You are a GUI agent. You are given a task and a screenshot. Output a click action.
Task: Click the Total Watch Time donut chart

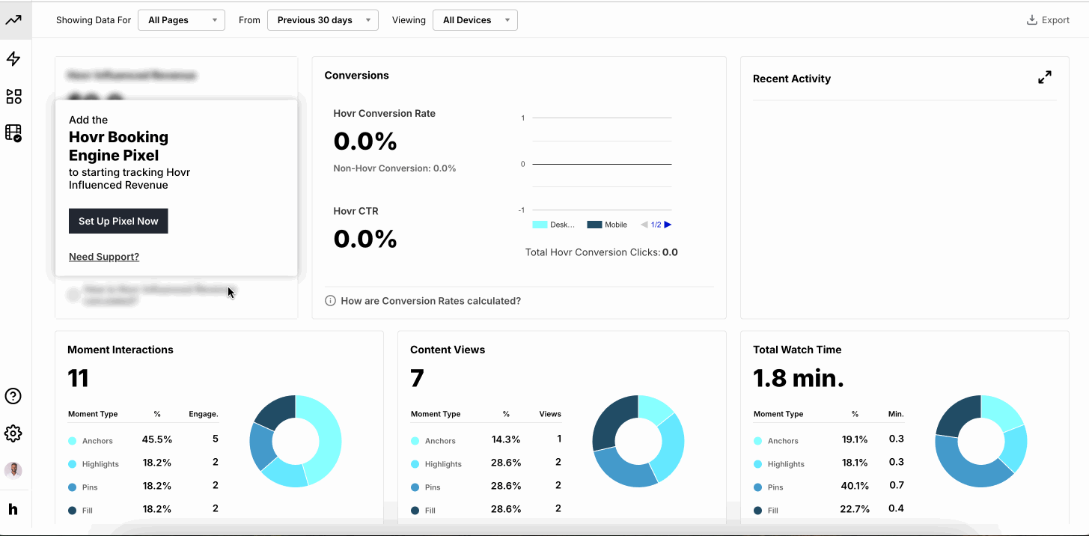(x=981, y=442)
